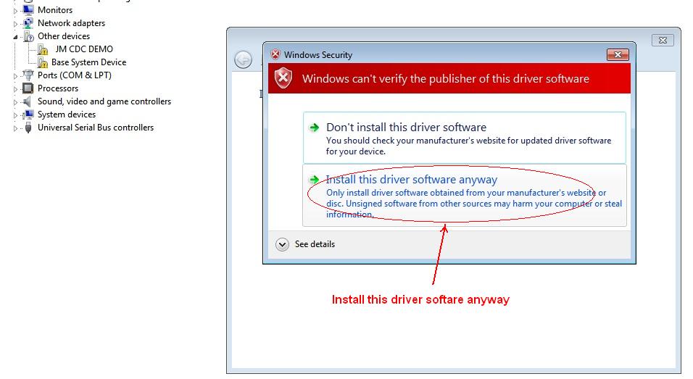Click the JM CDC DEMO warning icon
693x379 pixels.
[43, 49]
